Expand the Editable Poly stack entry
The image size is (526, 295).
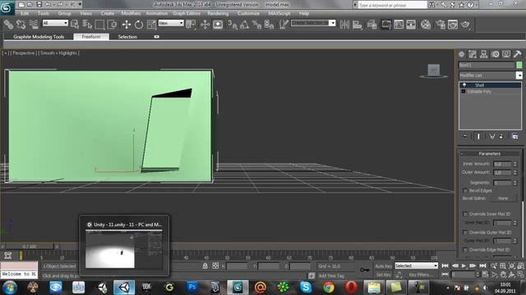[464, 91]
